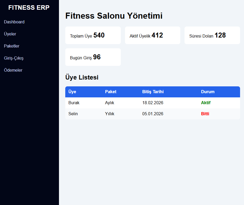Click the date 18.02.2026 cell
This screenshot has width=244, height=205.
click(153, 103)
